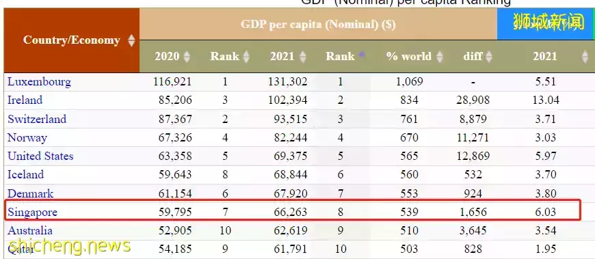The width and height of the screenshot is (595, 259).
Task: Click the Country/Economy column header
Action: (x=71, y=40)
